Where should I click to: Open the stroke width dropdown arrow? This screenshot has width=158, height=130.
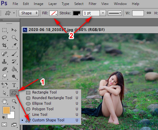tap(103, 13)
